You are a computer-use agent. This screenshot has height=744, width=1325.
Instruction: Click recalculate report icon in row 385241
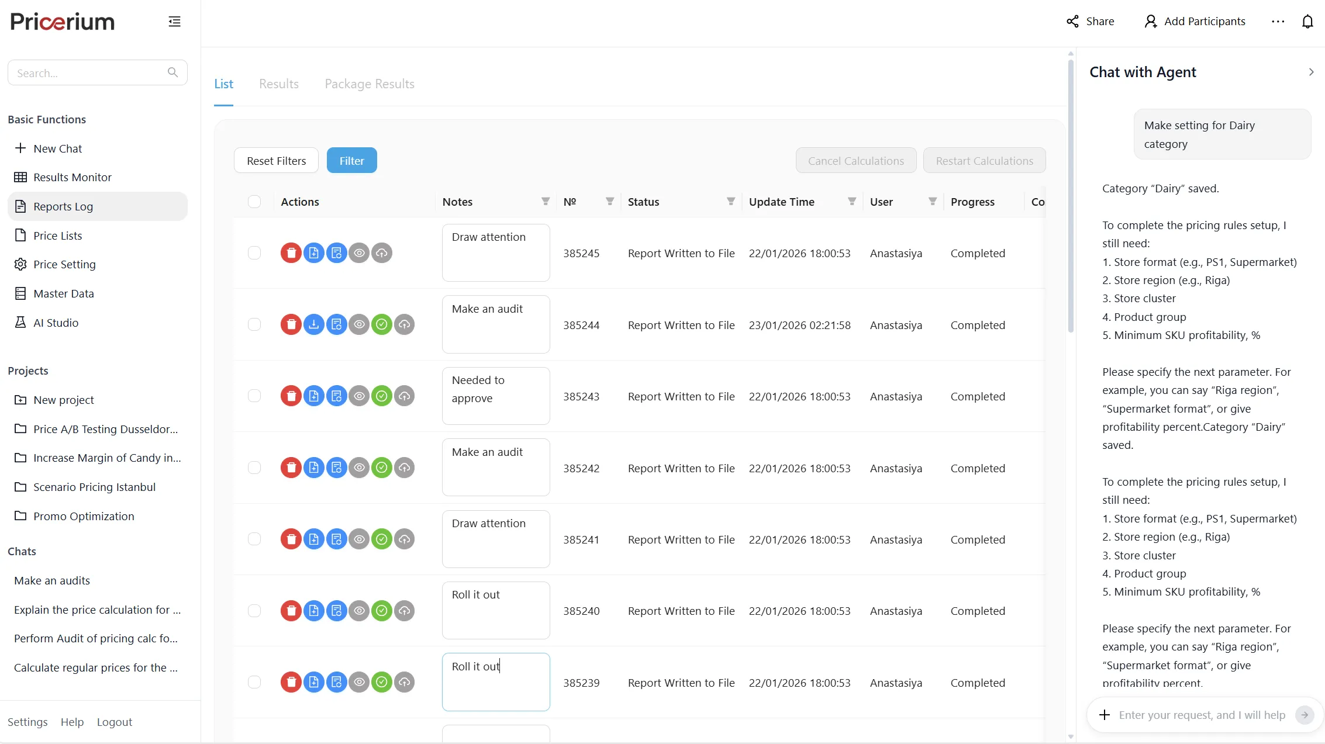pos(336,539)
